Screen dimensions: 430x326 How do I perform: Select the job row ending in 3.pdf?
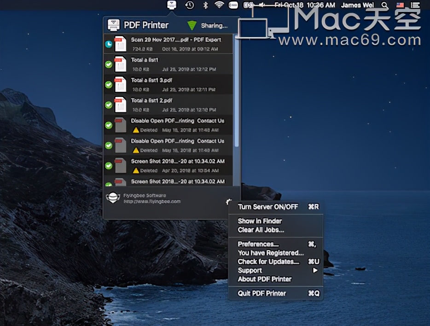[x=168, y=84]
